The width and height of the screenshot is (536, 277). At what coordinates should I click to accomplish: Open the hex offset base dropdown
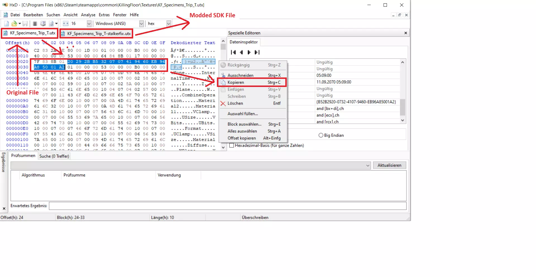click(169, 24)
